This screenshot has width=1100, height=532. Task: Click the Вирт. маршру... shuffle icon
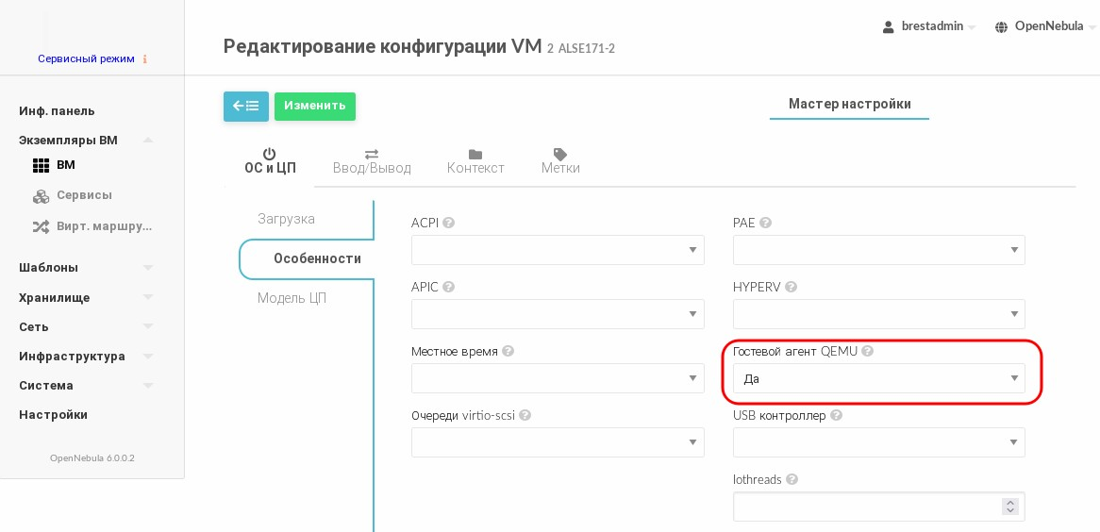42,226
